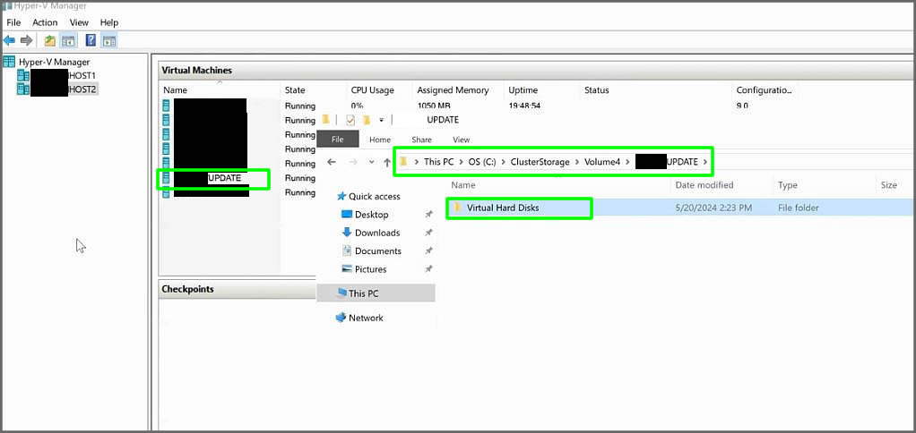Open Pictures in Explorer sidebar
The width and height of the screenshot is (916, 433).
[370, 269]
